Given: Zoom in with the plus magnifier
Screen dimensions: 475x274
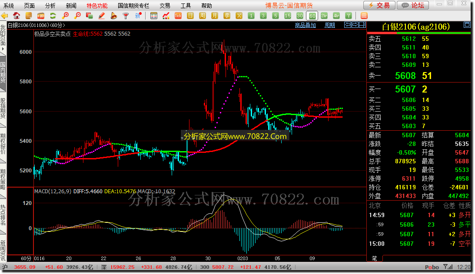Looking at the screenshot, I should click(65, 16).
